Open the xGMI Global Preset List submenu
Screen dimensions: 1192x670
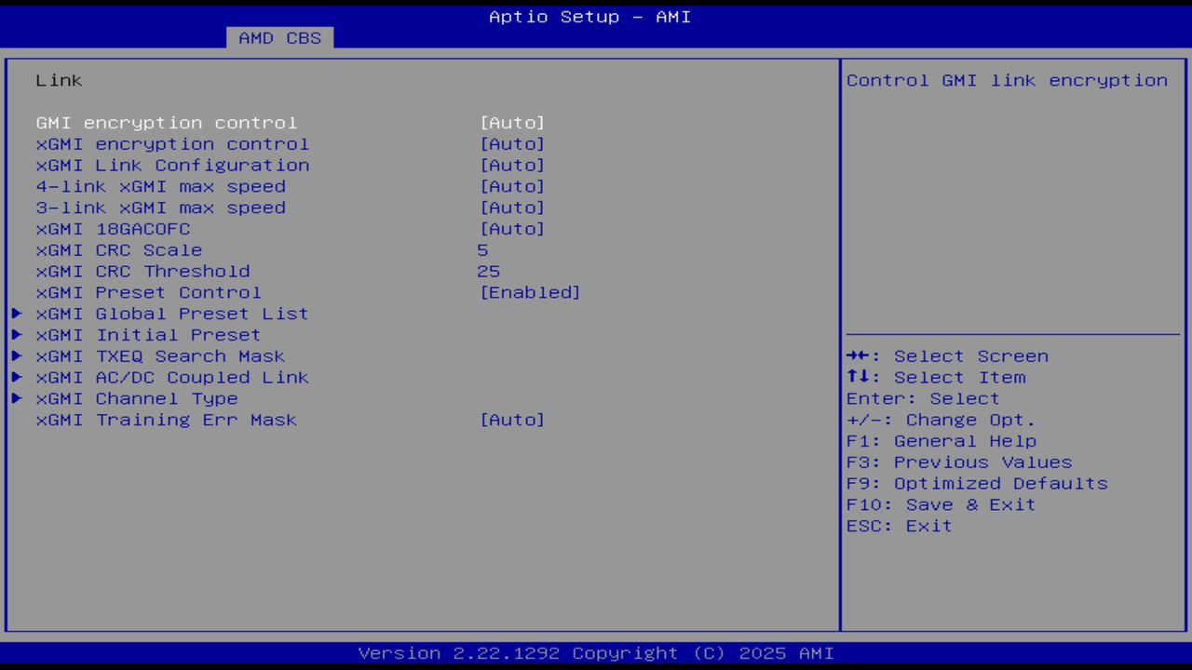[171, 314]
